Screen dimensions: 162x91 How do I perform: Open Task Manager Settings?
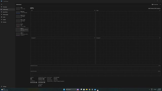tap(8, 86)
